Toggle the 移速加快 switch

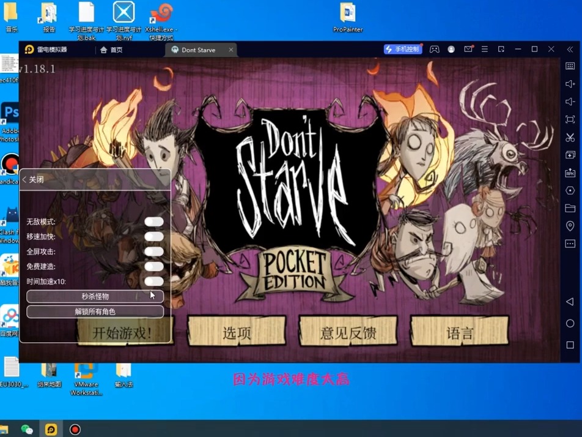154,237
